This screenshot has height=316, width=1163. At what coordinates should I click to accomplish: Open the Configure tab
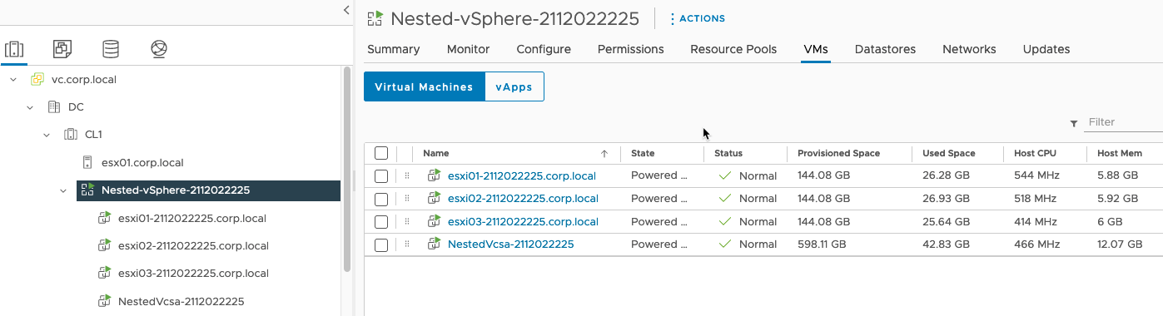point(544,49)
